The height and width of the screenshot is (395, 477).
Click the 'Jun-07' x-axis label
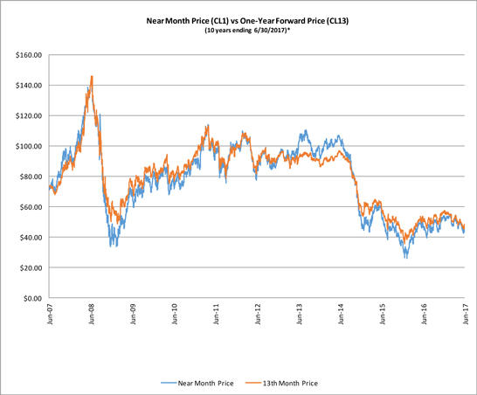coord(50,314)
